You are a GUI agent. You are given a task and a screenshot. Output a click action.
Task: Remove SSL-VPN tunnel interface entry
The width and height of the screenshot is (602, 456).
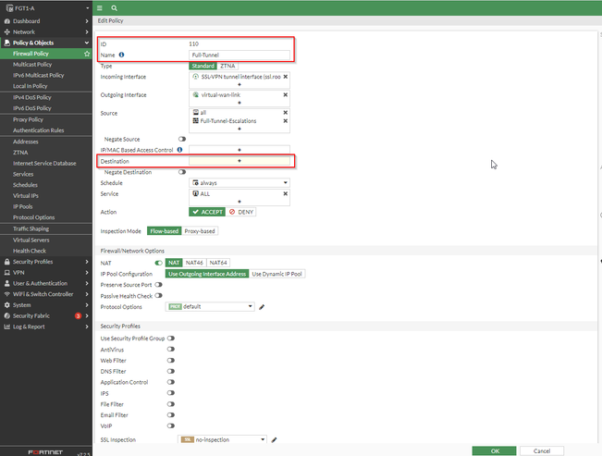[x=285, y=77]
